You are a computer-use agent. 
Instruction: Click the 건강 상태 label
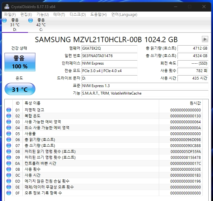(x=19, y=48)
